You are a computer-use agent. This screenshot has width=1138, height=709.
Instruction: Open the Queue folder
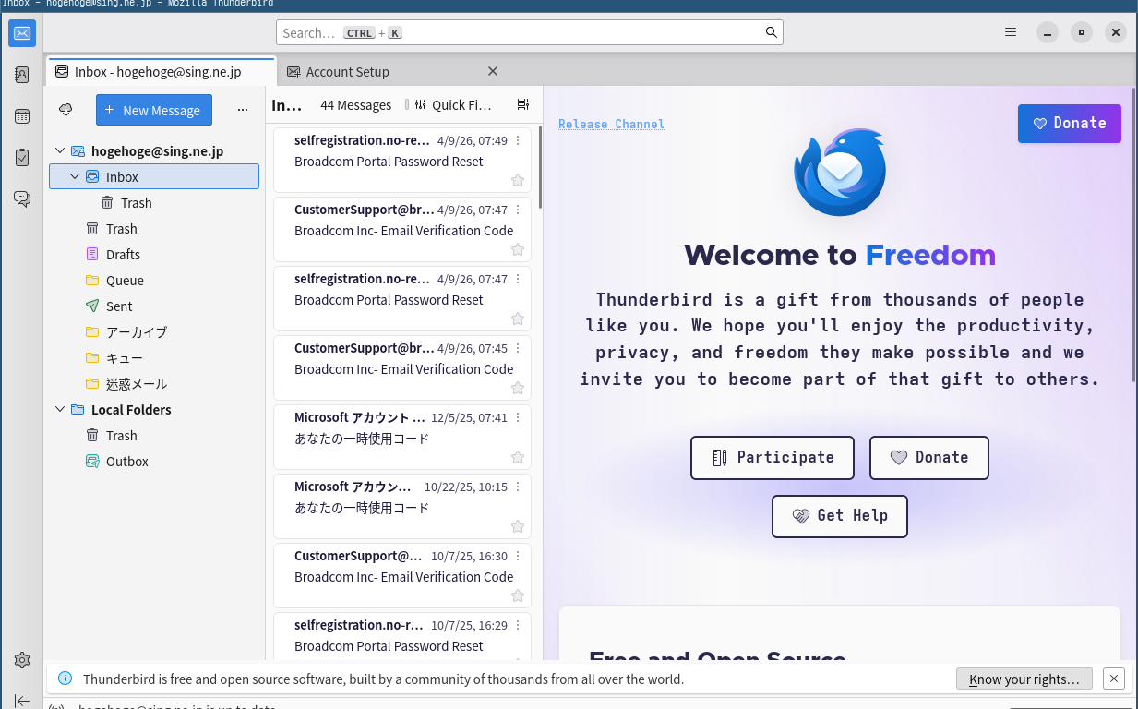154,280
